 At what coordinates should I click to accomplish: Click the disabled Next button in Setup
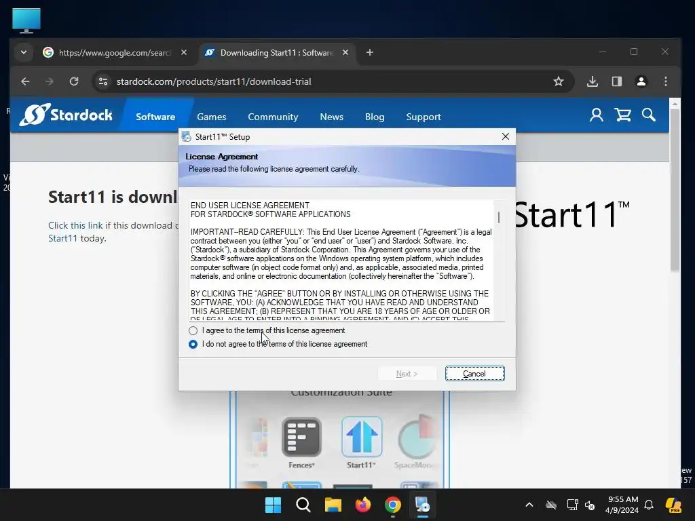point(407,374)
